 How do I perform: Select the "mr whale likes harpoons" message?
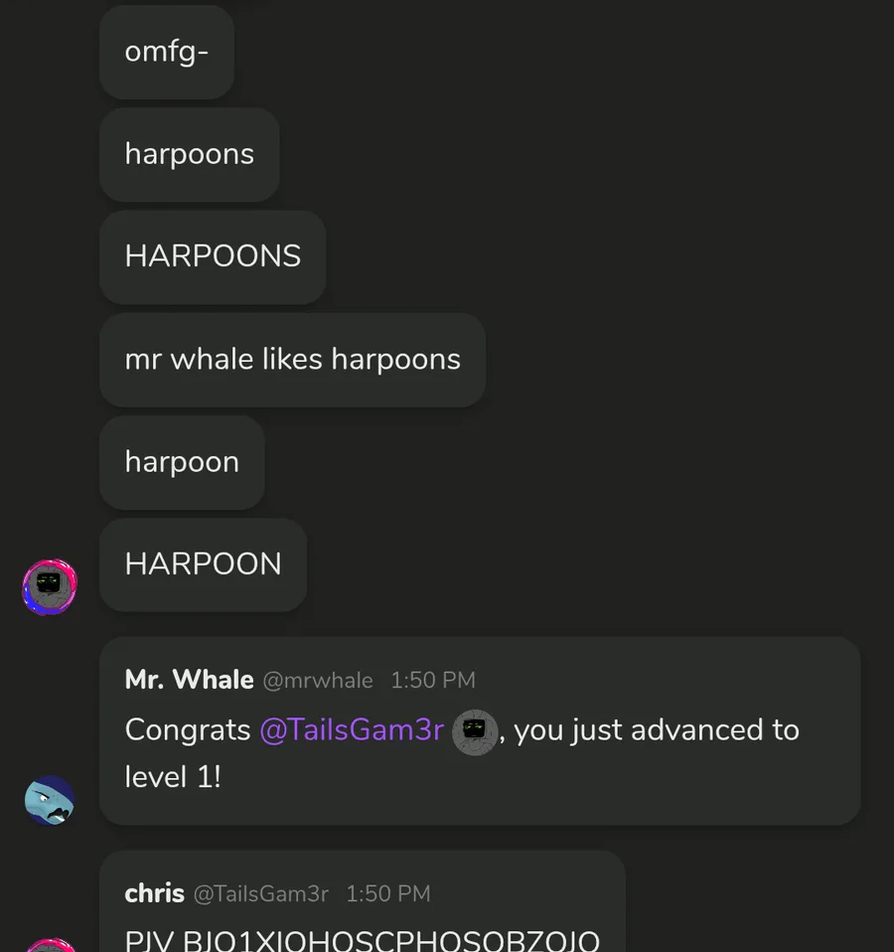[293, 360]
